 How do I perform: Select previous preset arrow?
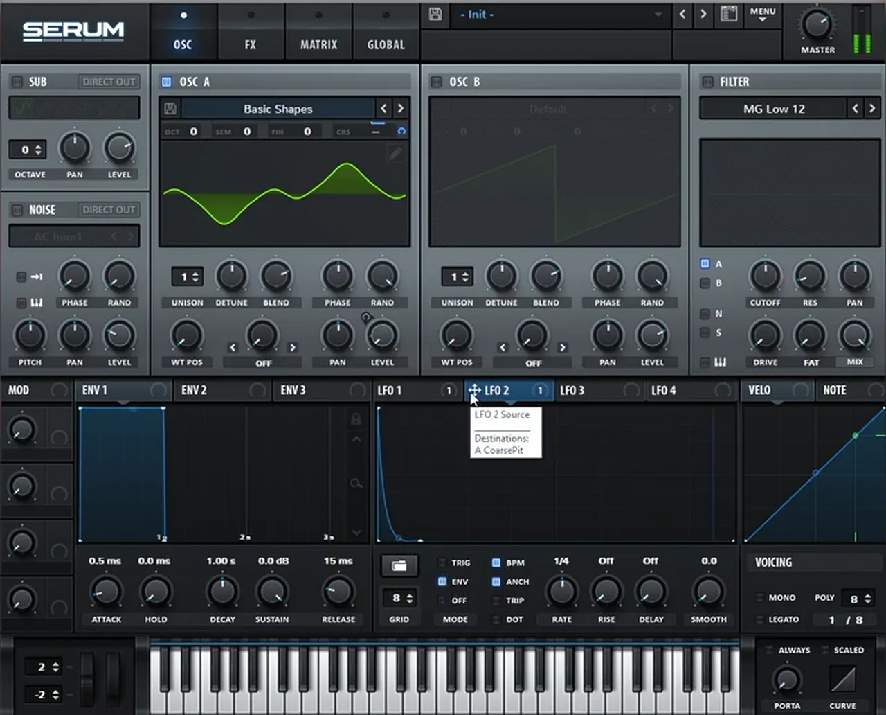tap(682, 15)
